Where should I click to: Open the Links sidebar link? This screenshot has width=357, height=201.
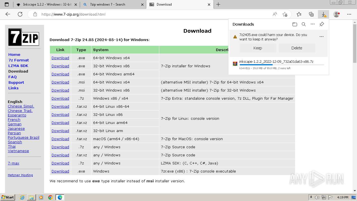pos(13,88)
